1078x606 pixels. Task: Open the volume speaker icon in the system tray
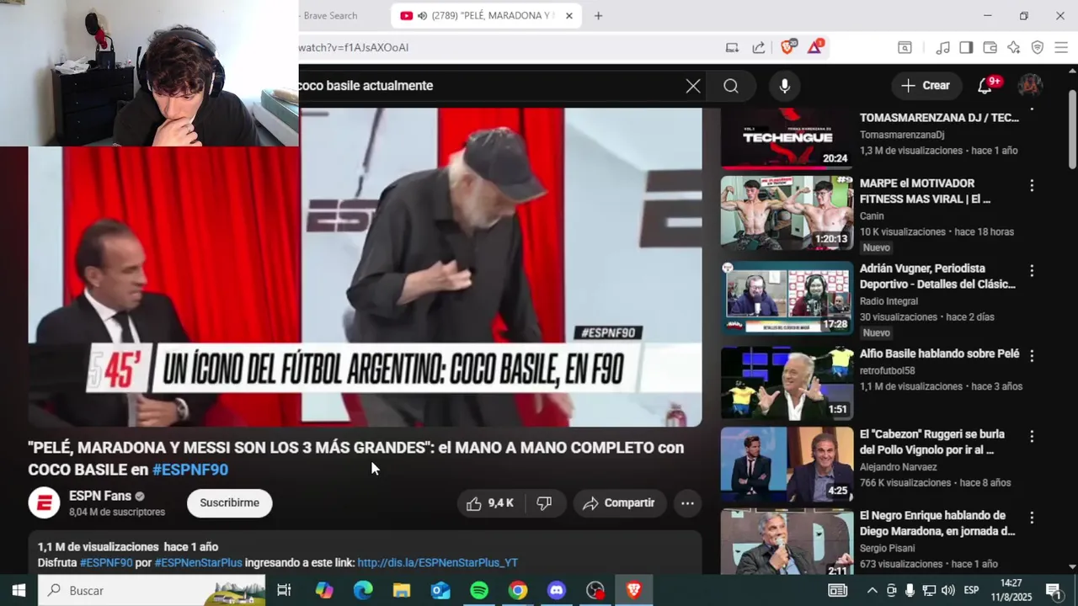click(948, 591)
